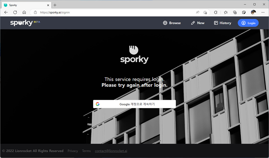Open the browser home page icon
Screen dimensions: 269x158
[x=24, y=12]
